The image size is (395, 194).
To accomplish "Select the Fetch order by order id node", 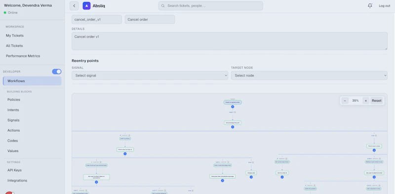I will click(x=125, y=150).
